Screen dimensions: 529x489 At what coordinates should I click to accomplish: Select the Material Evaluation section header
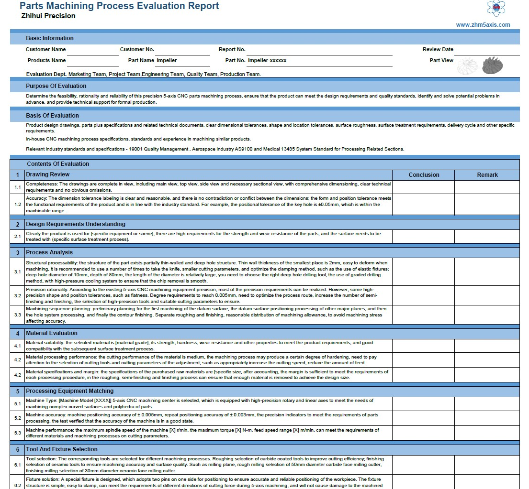pyautogui.click(x=53, y=333)
